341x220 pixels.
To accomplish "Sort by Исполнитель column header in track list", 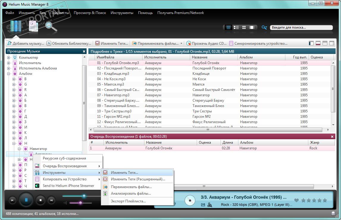I will (x=166, y=57).
